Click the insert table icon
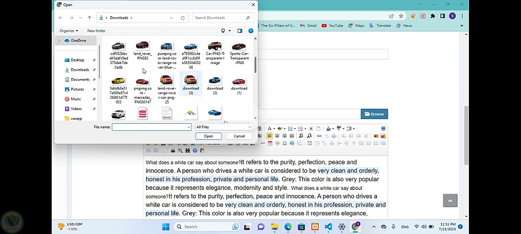The height and width of the screenshot is (234, 521). (x=309, y=144)
